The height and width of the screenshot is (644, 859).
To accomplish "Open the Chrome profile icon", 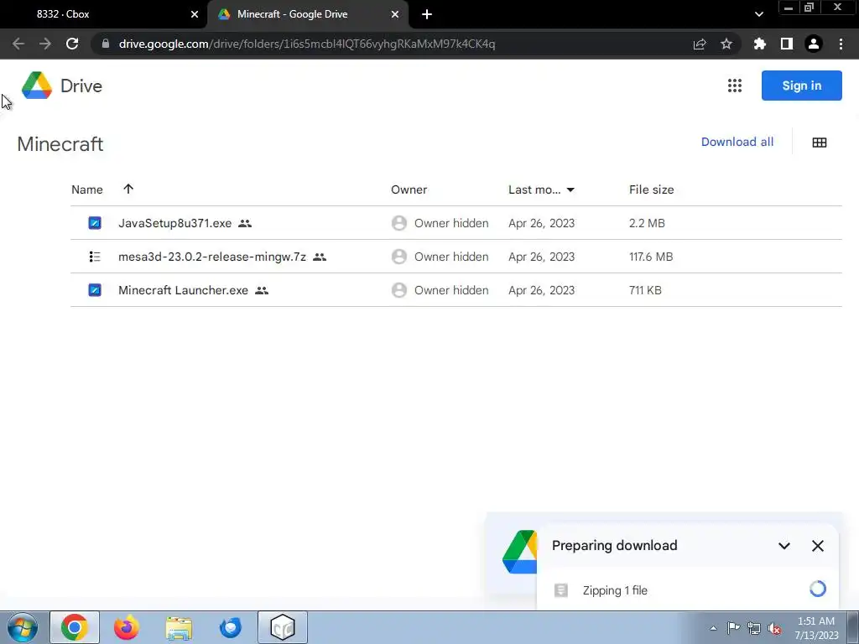I will [x=814, y=44].
